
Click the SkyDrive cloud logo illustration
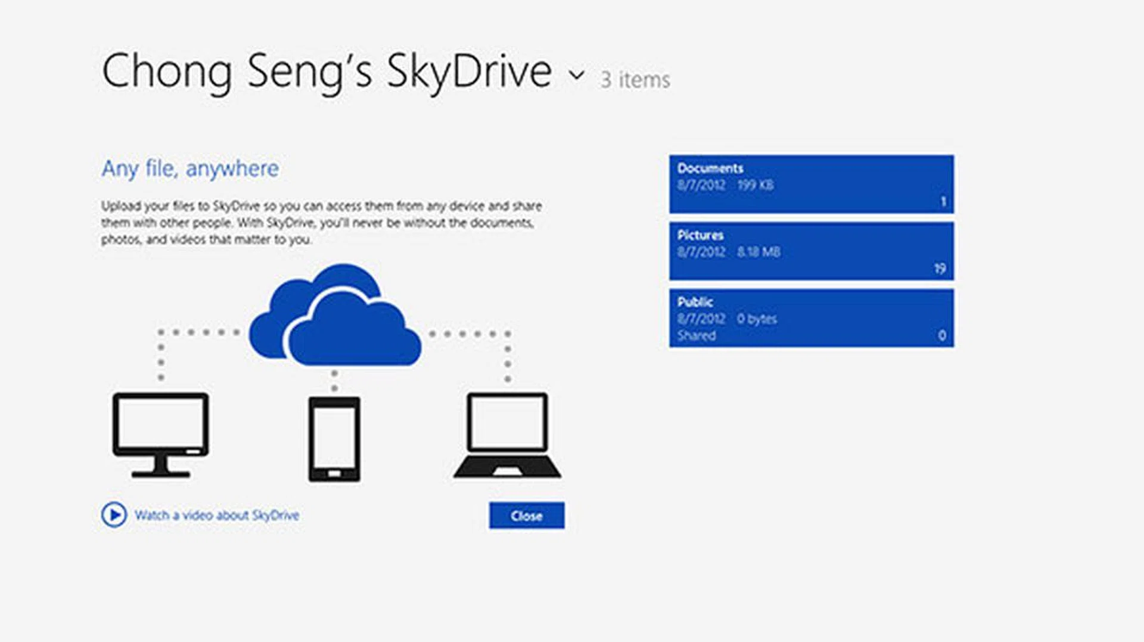[x=335, y=317]
